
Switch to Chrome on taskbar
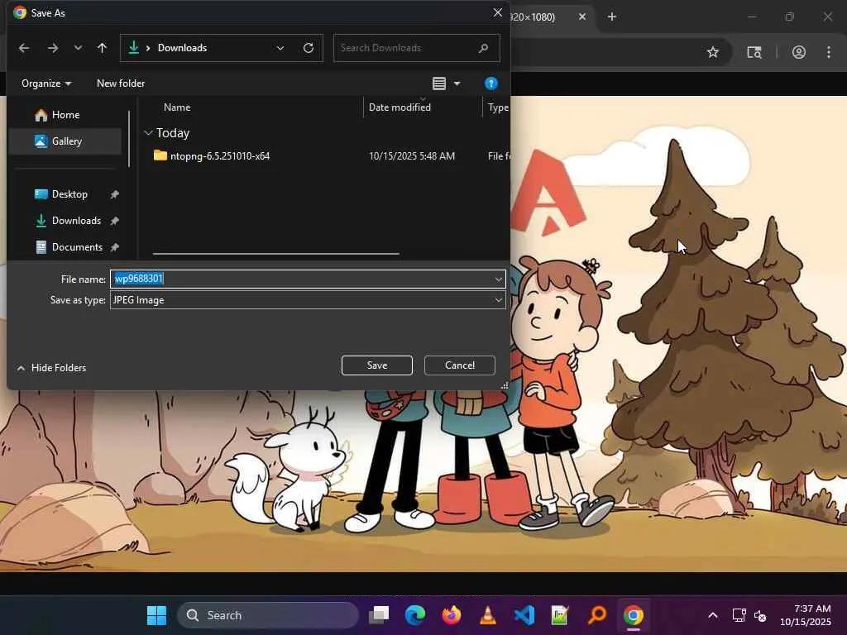click(x=633, y=615)
